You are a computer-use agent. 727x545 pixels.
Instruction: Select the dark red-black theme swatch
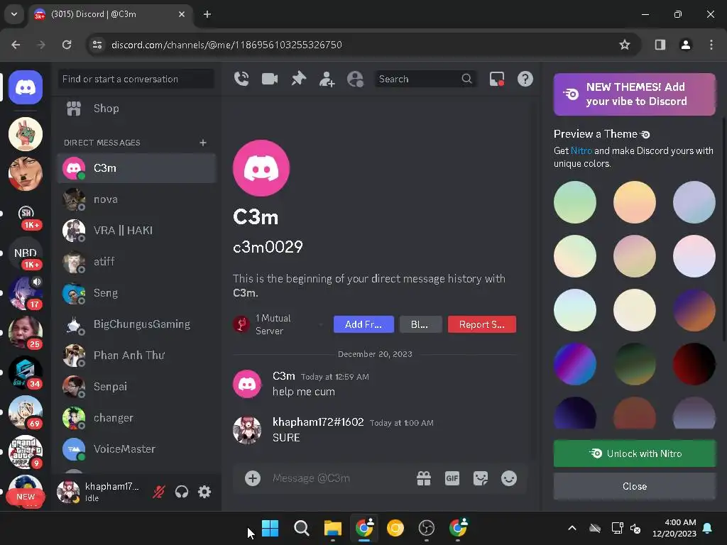tap(694, 364)
